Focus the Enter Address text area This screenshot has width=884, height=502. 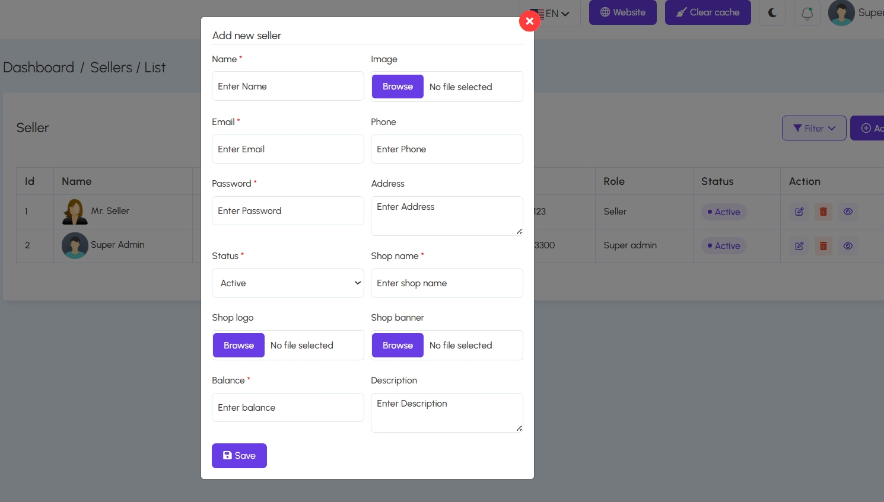pyautogui.click(x=447, y=216)
